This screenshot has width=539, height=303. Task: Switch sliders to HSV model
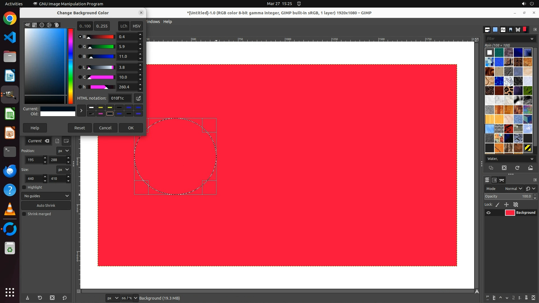point(136,26)
